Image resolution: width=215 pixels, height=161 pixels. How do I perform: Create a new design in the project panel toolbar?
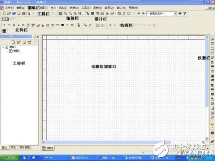pos(13,42)
